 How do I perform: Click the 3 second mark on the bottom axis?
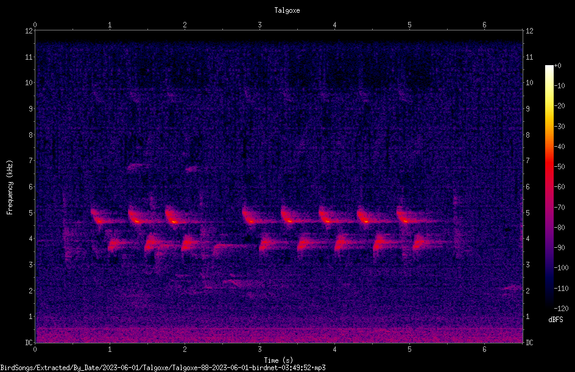click(x=259, y=349)
